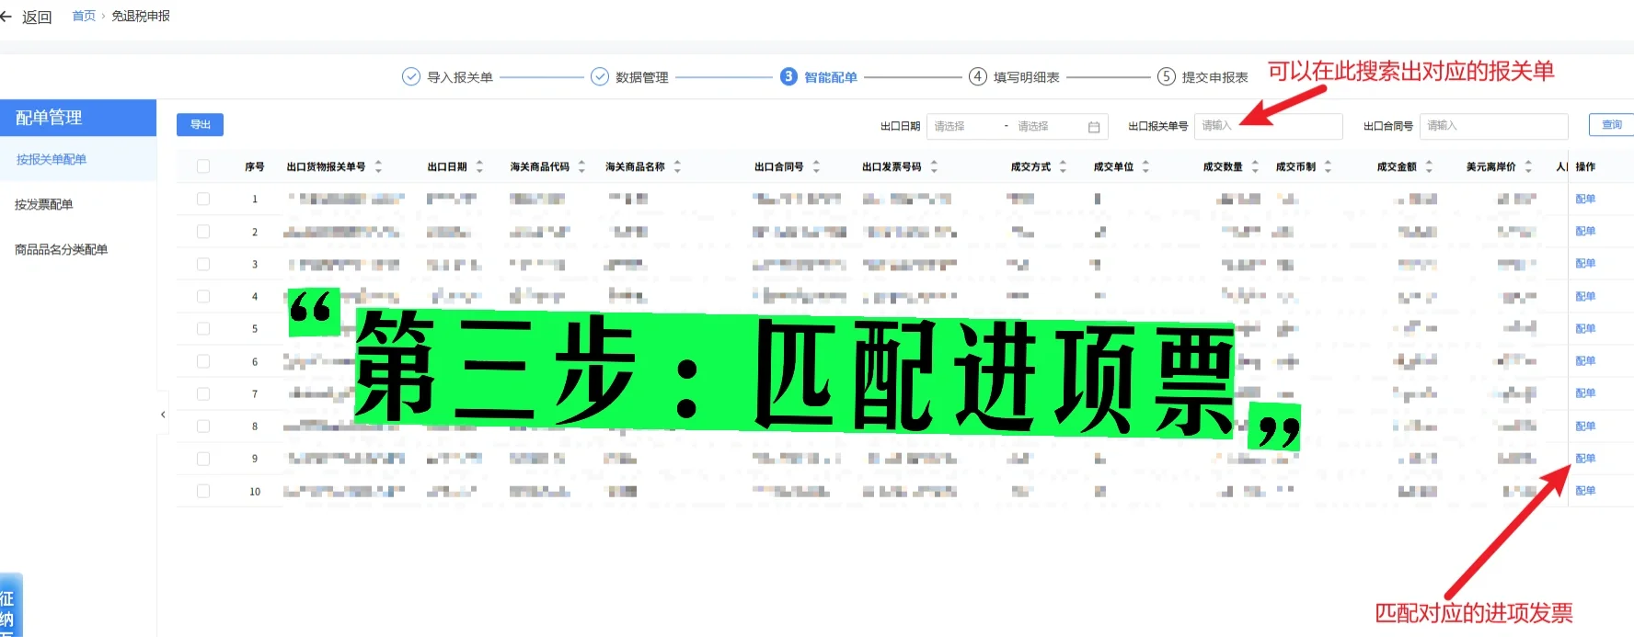Screen dimensions: 1634x637
Task: Sort by 海关商品代码 column arrows
Action: tap(581, 166)
